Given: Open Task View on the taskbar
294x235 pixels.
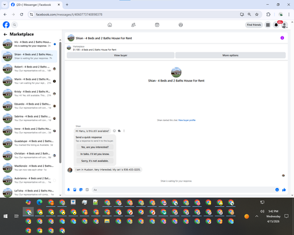Looking at the screenshot, I should (x=16, y=216).
